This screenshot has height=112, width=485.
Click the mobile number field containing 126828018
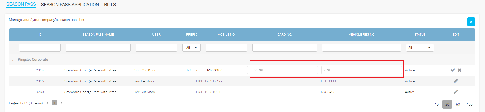226,70
